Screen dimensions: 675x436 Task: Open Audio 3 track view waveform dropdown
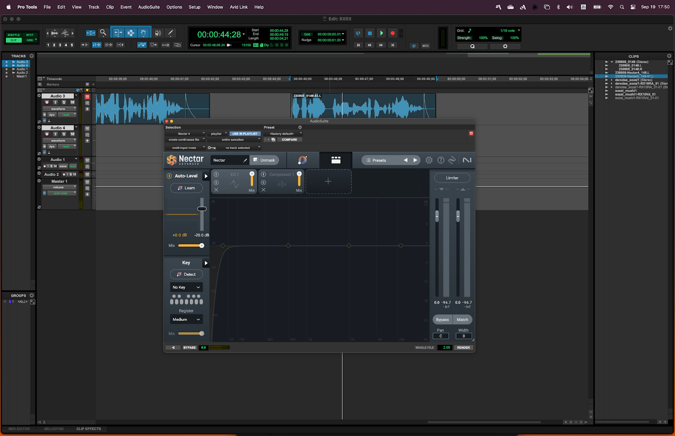click(x=59, y=109)
